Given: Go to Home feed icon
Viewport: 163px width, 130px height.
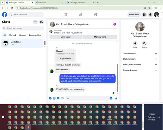Looking at the screenshot, I should click(x=65, y=15).
